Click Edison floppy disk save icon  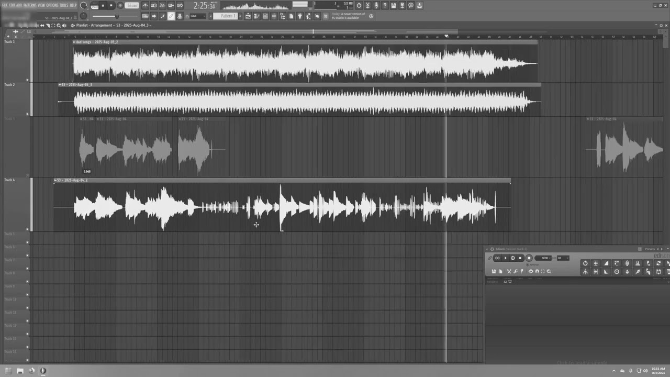tap(494, 271)
